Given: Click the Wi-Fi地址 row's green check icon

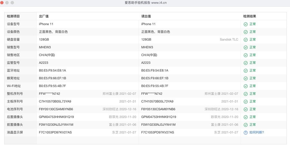Looking at the screenshot, I should pos(246,86).
